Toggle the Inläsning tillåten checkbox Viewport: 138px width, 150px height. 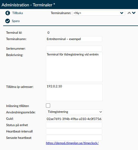click(48, 106)
